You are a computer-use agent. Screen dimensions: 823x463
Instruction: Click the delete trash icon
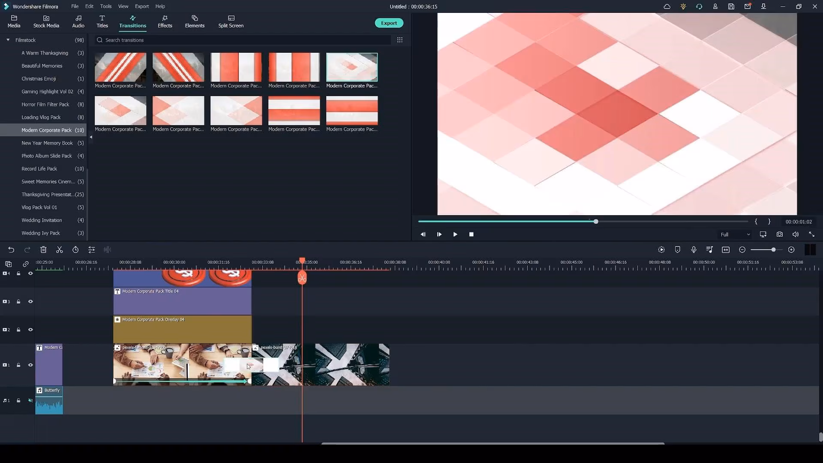[x=43, y=250]
